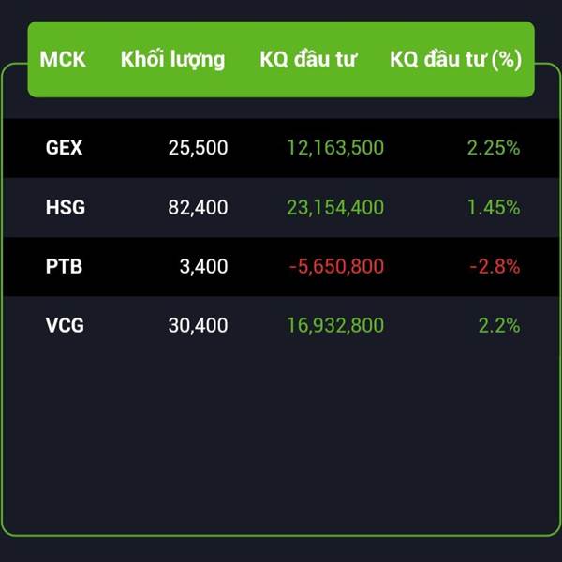
Task: Open the VCG stock ticker
Action: click(x=65, y=325)
